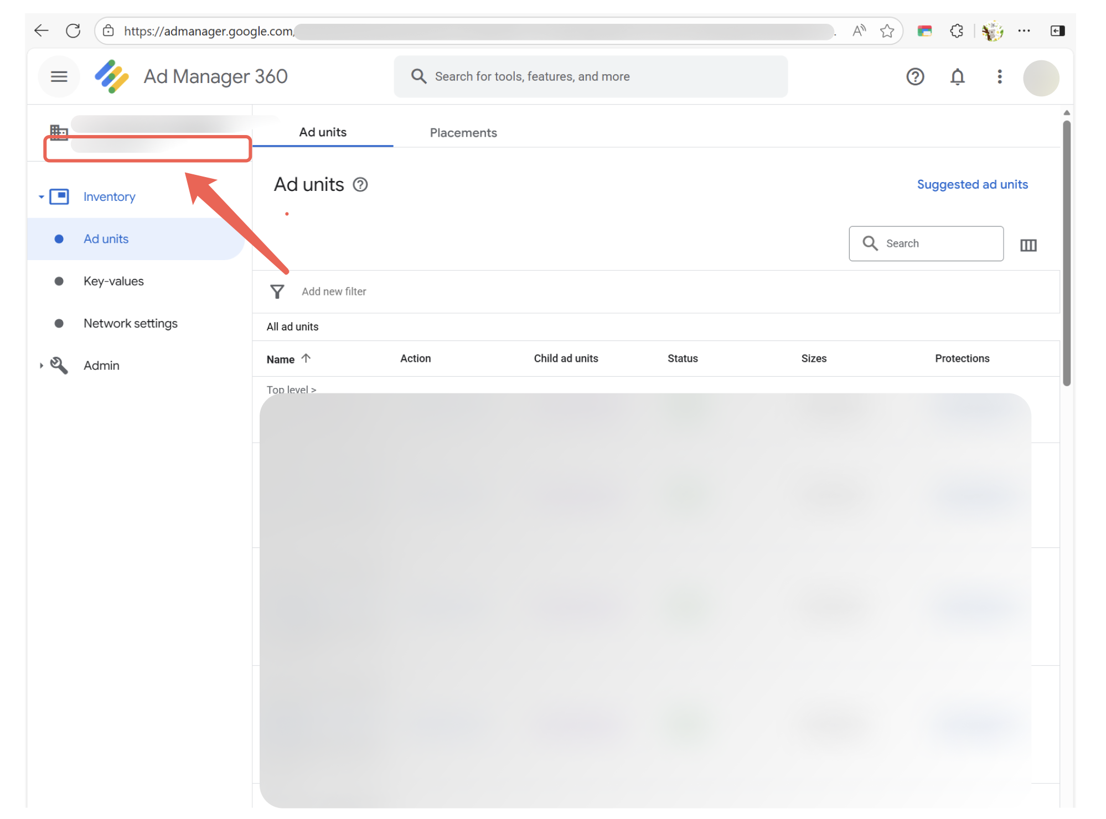The width and height of the screenshot is (1106, 819).
Task: Expand the Admin section
Action: [42, 366]
